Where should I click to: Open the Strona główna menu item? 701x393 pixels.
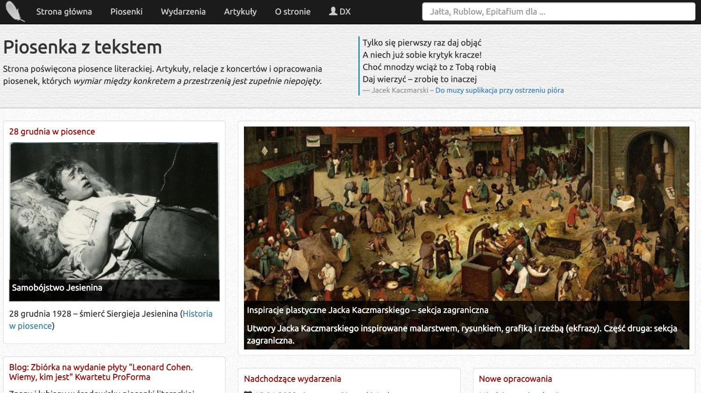64,12
